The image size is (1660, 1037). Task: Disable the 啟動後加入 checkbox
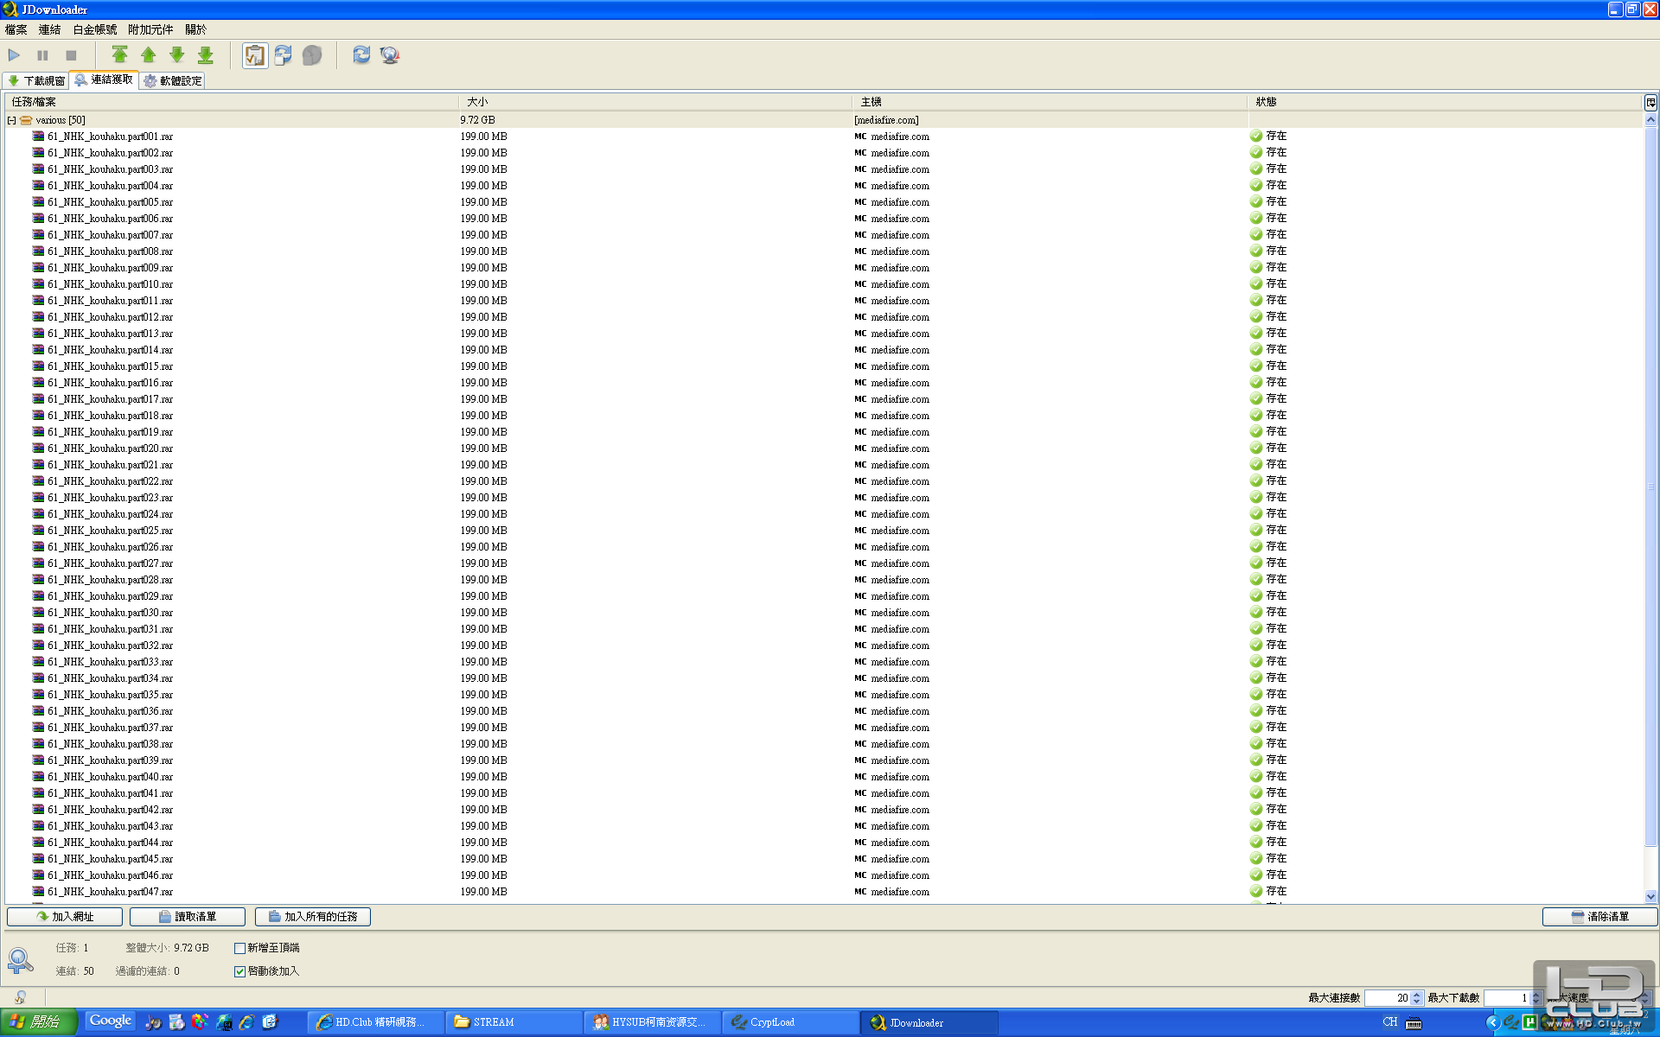click(239, 970)
